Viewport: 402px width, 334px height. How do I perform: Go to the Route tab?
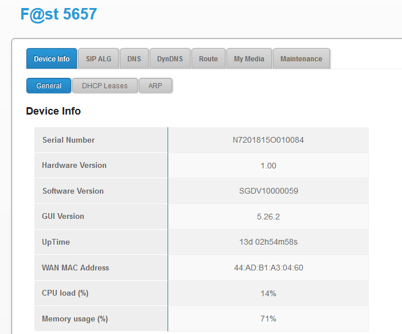click(208, 59)
